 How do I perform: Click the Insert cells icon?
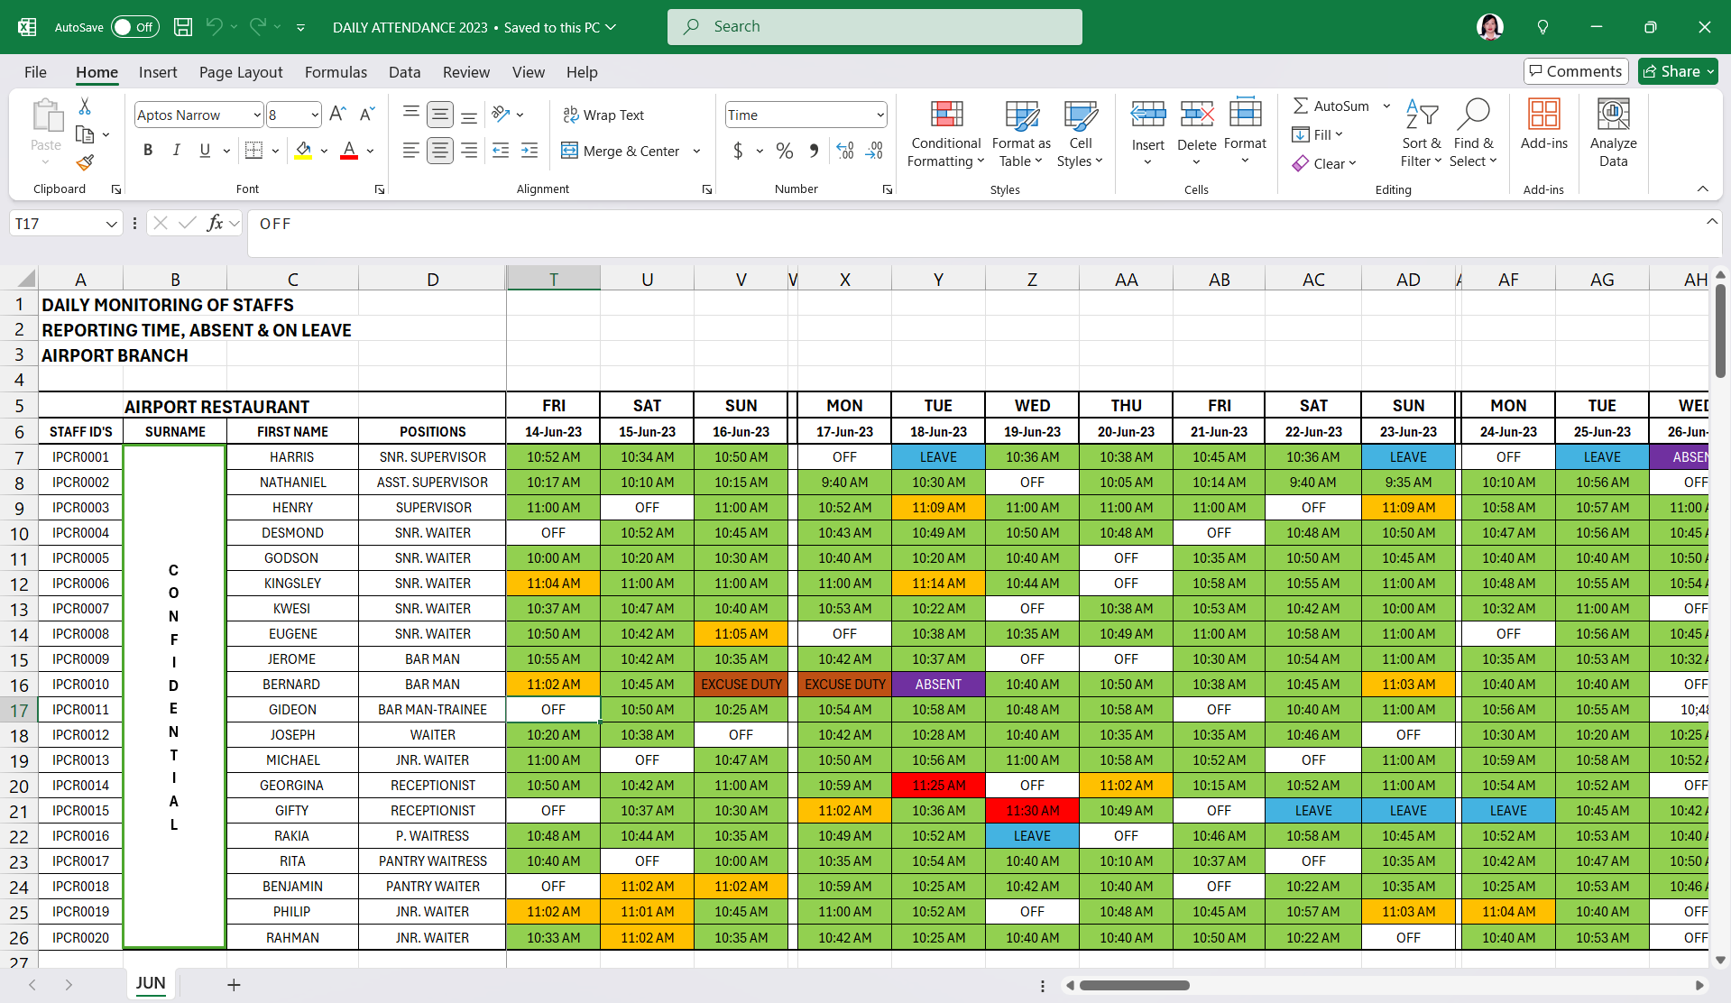(1148, 115)
